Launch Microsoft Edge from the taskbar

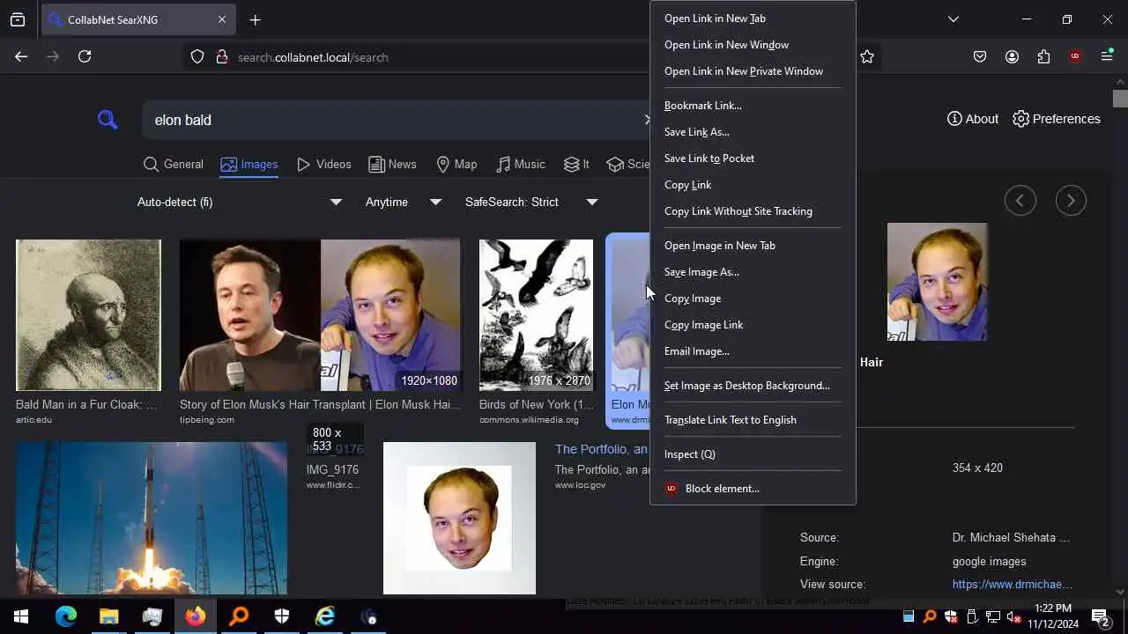coord(66,616)
